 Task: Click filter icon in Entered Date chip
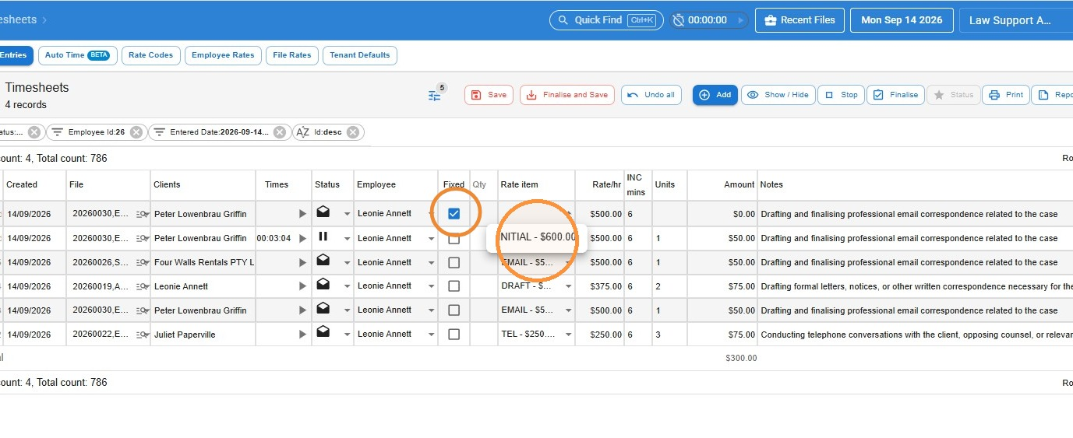(x=159, y=132)
